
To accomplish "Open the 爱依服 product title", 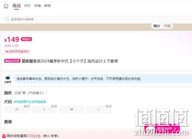I will 70,61.
